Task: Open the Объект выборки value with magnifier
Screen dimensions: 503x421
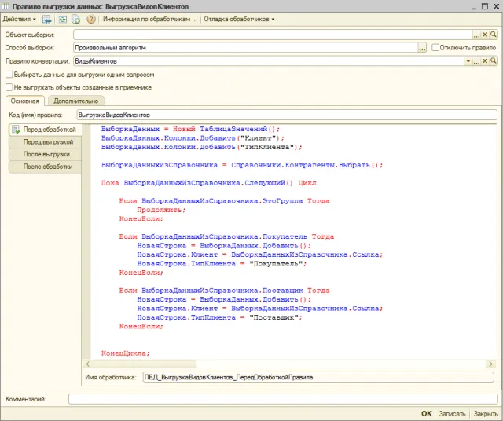Action: (x=494, y=35)
